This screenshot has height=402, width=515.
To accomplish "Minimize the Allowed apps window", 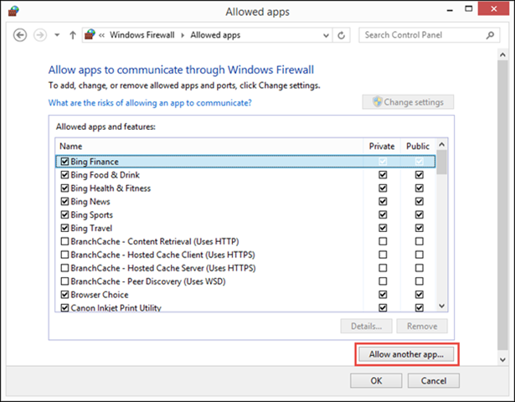I will click(450, 10).
